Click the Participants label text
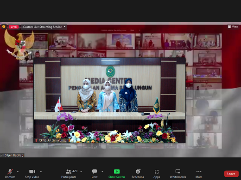Screen dimensions: 241x180 point(69,177)
